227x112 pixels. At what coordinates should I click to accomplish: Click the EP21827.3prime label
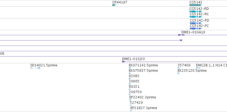[x=144, y=108]
